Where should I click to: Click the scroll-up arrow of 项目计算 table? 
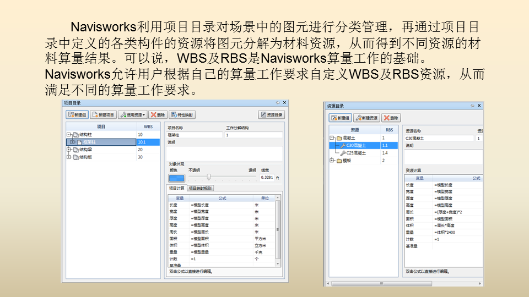(278, 197)
